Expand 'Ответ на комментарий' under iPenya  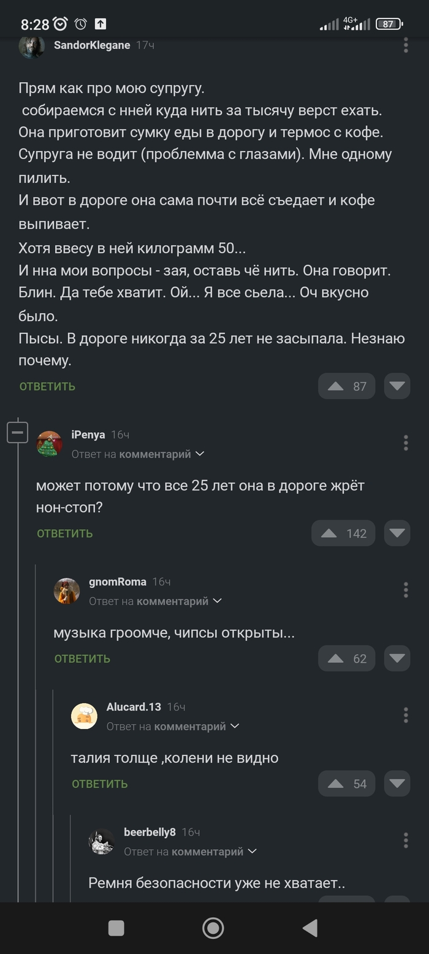pos(138,454)
